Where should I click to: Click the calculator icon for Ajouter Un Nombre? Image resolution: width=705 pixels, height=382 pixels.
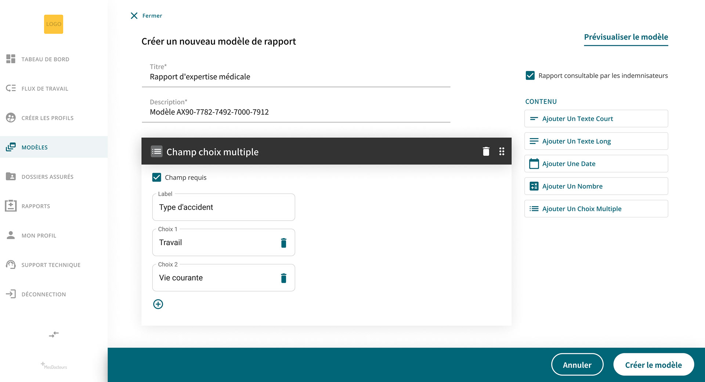(x=534, y=186)
